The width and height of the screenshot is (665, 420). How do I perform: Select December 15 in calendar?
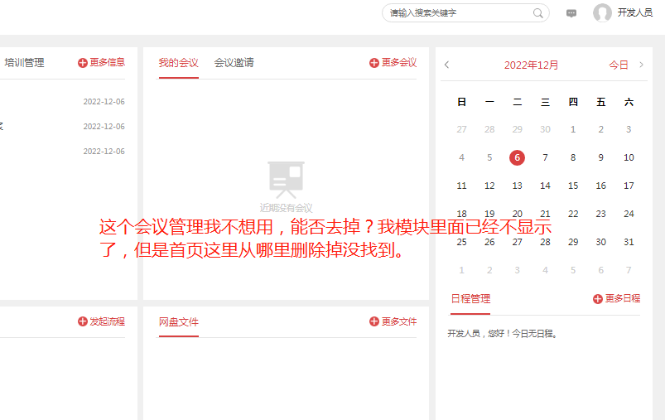click(573, 186)
